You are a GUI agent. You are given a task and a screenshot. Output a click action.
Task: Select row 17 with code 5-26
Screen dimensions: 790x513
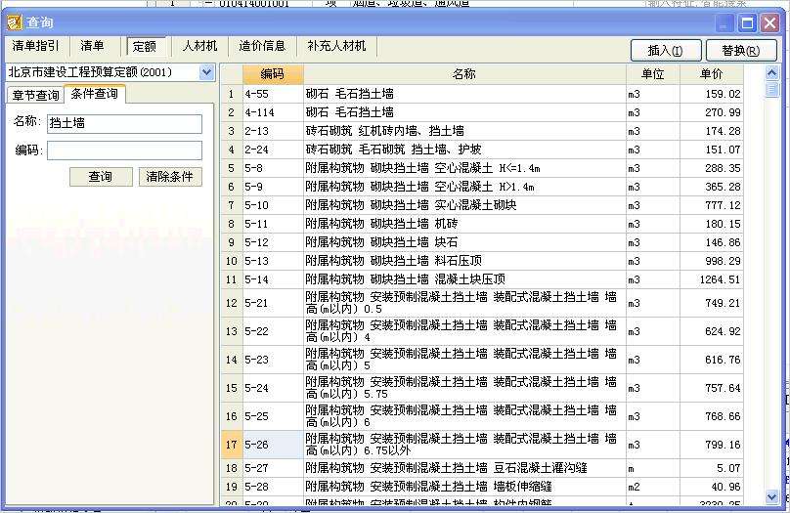click(463, 445)
